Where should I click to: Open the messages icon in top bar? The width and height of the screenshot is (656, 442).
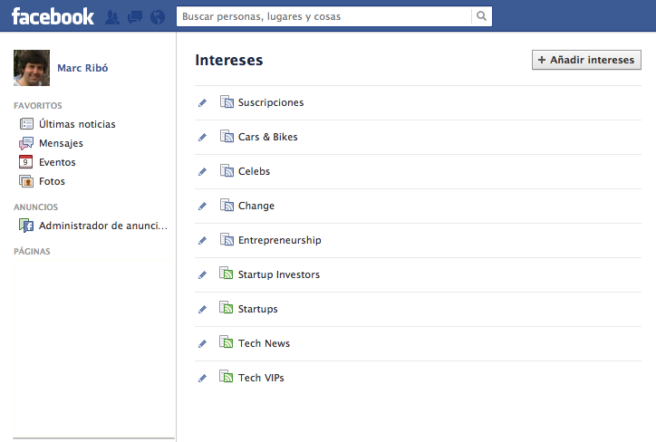(x=135, y=17)
